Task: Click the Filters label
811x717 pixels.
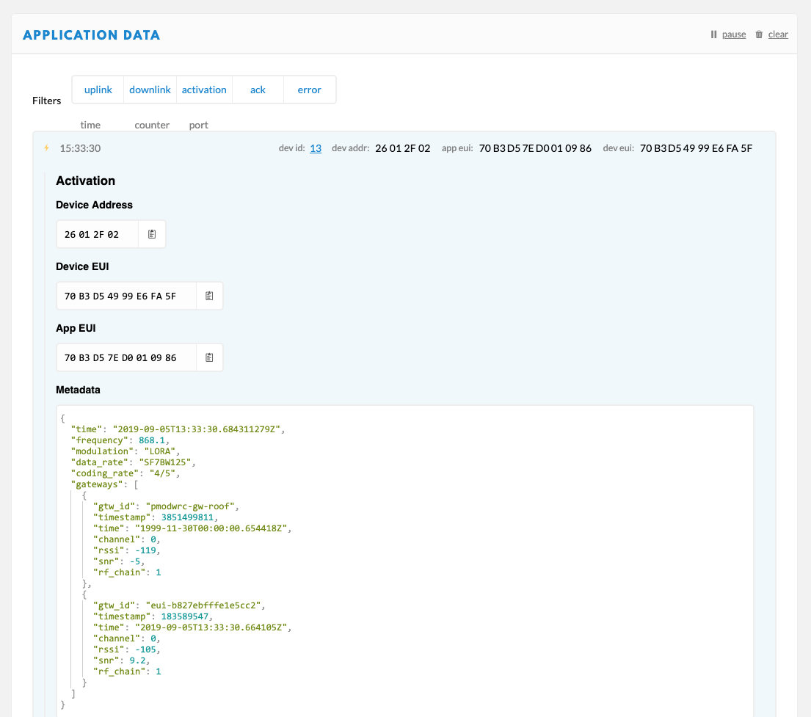Action: point(46,101)
